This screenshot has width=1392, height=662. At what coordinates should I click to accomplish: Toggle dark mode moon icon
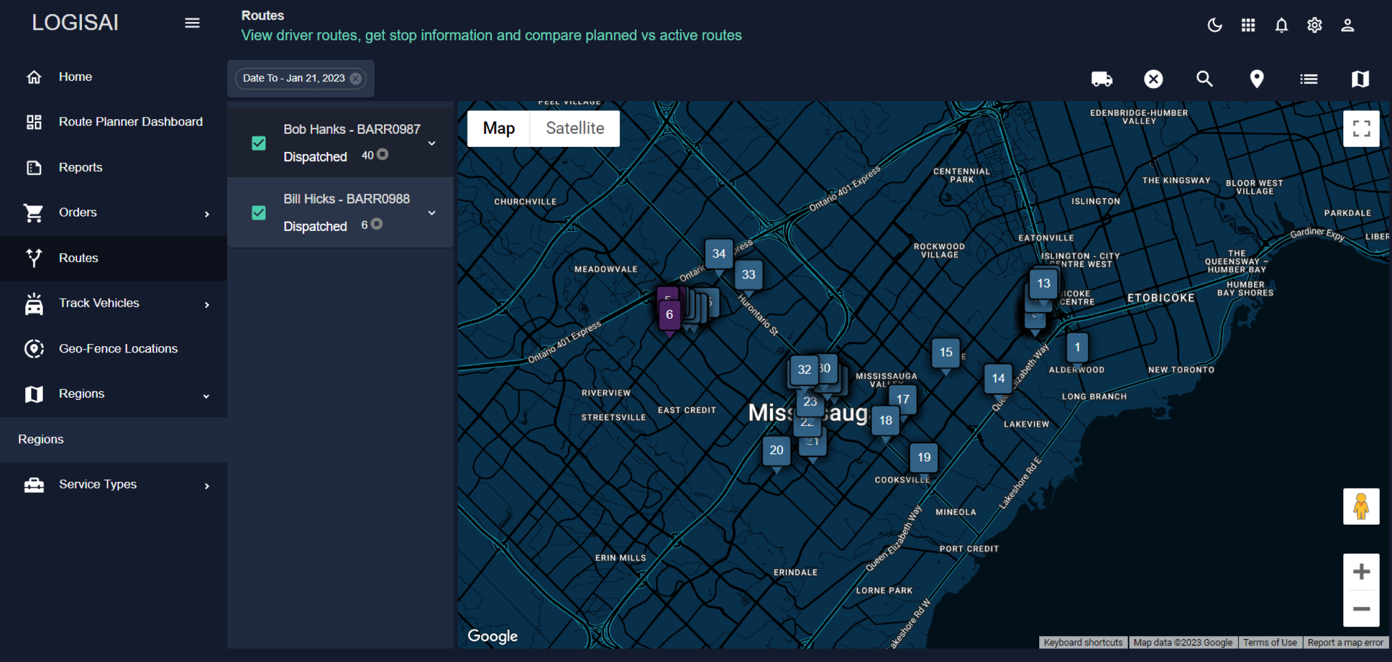[1214, 25]
